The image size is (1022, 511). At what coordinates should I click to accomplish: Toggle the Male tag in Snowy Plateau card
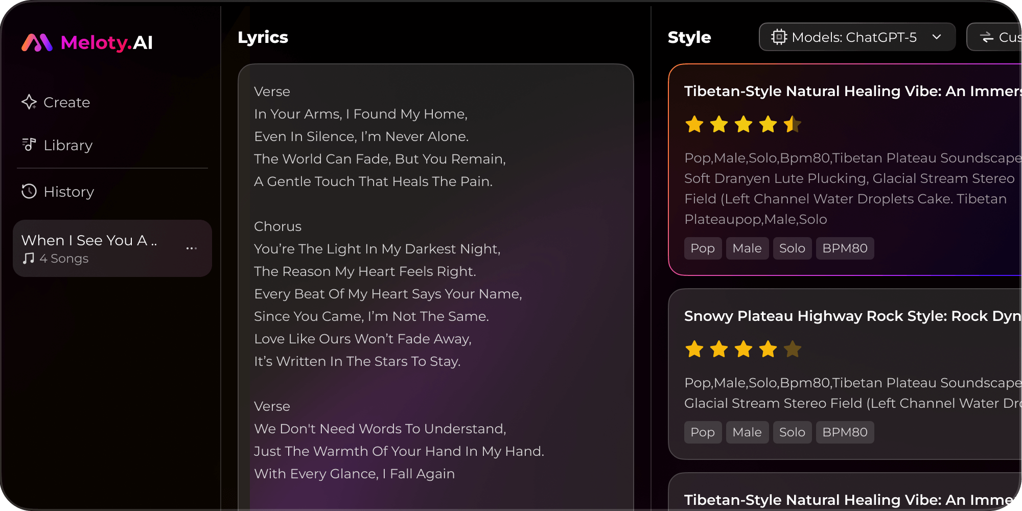tap(747, 432)
